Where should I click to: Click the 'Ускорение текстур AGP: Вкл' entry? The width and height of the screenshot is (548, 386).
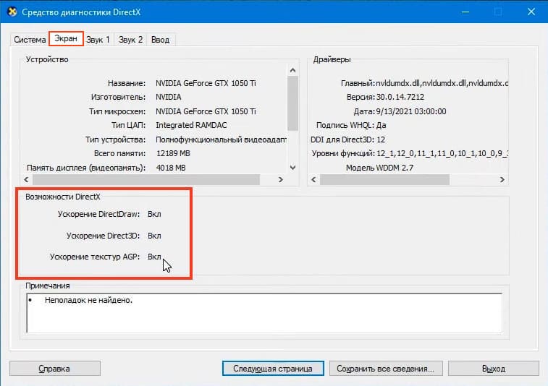106,257
